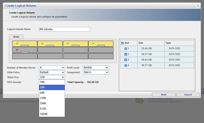
Task: Uncheck the Slot 3 checkbox
Action: (126, 60)
